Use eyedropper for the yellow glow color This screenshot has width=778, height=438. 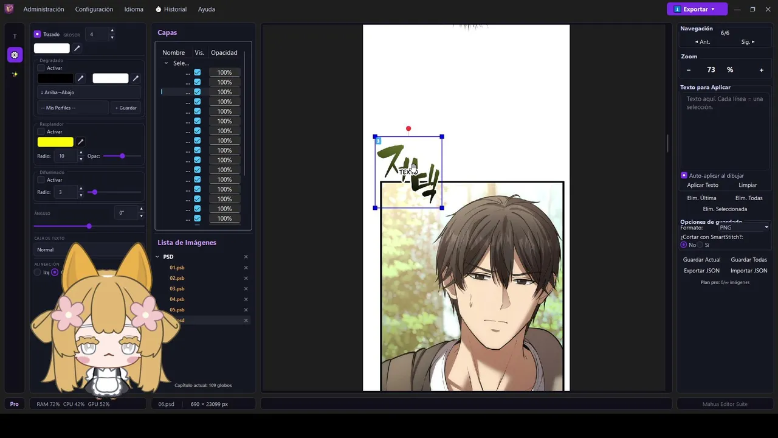80,142
